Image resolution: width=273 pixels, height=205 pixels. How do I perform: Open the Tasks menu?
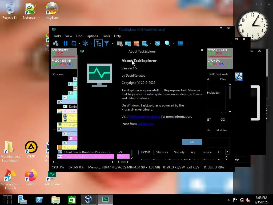pos(57,36)
